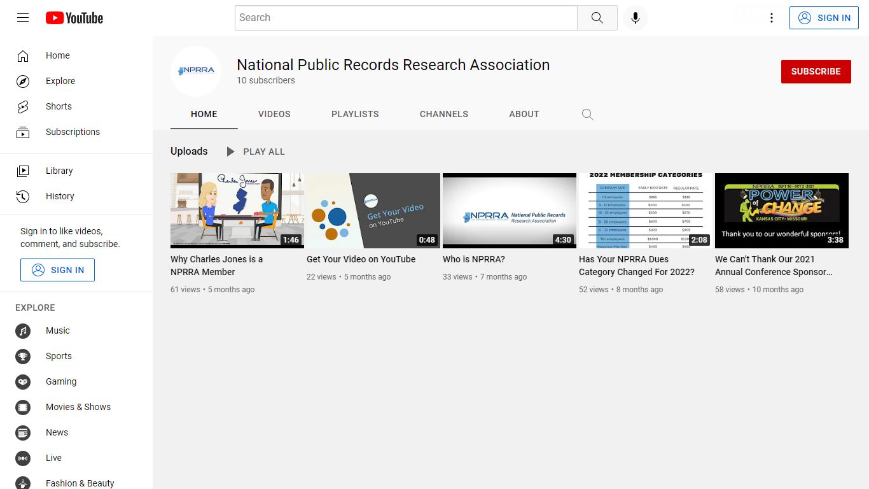
Task: Click the channel name National Public Records Research Association
Action: coord(393,65)
